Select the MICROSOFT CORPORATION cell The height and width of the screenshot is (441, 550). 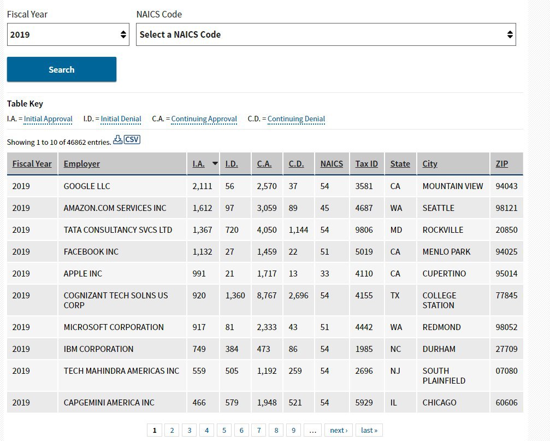[x=122, y=327]
